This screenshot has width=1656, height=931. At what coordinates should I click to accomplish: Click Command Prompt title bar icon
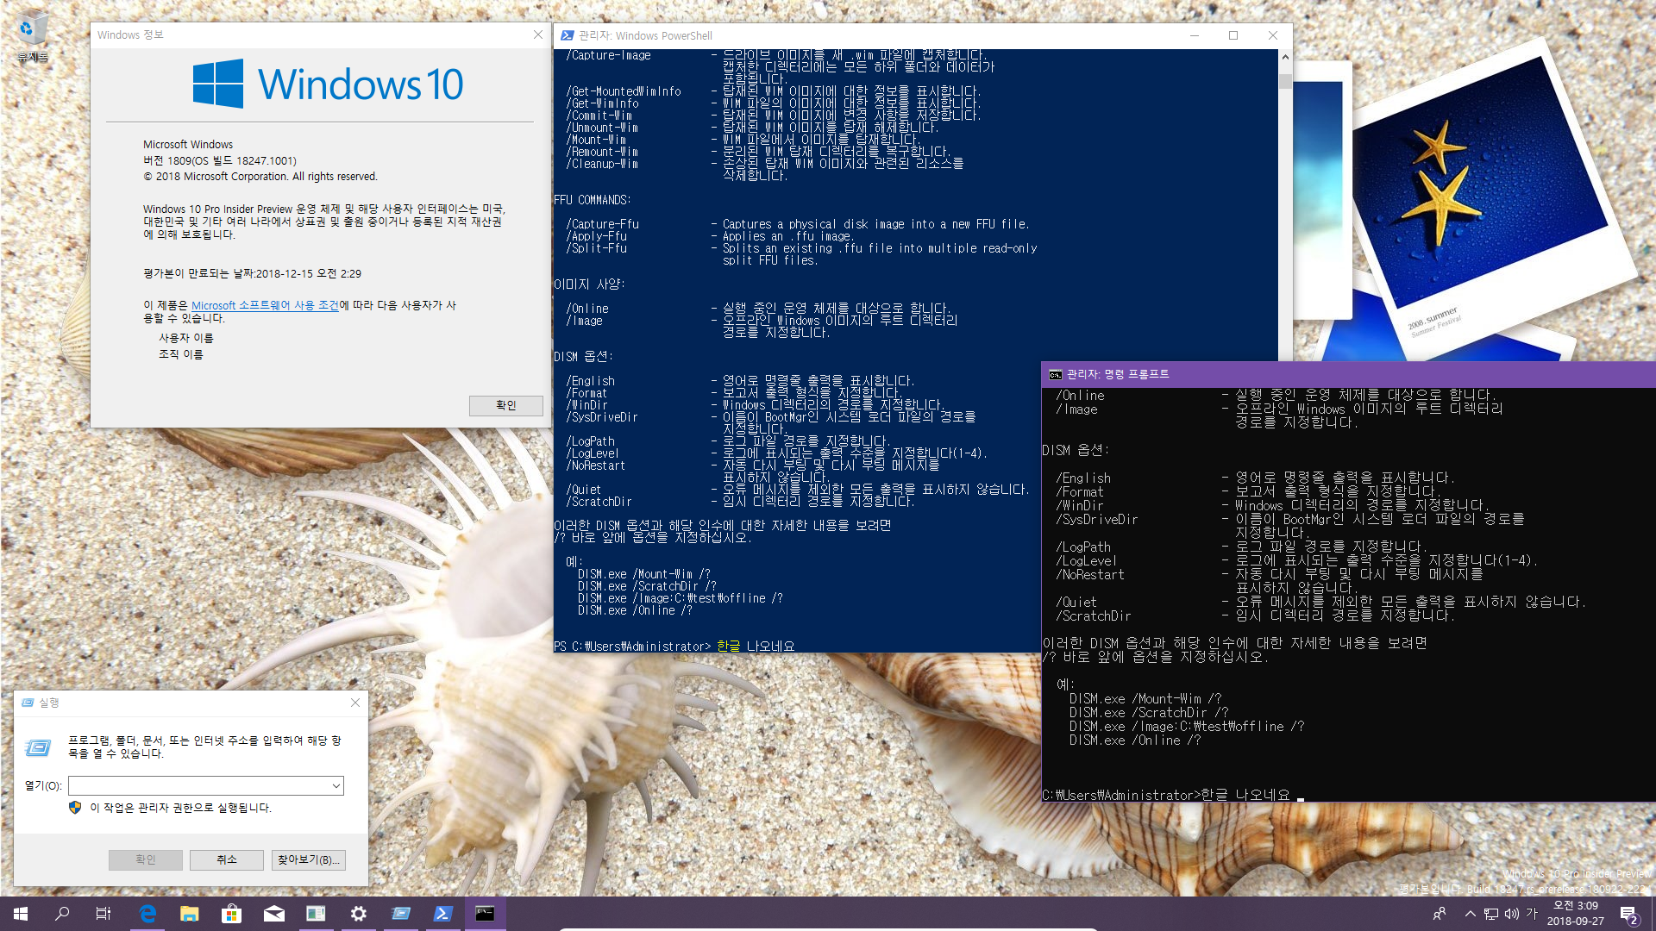[x=1055, y=374]
